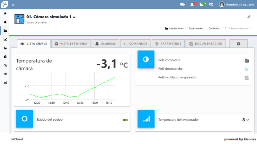Toggle the Relé compresor status icon
Screen dimensions: 257x144
pos(246,60)
